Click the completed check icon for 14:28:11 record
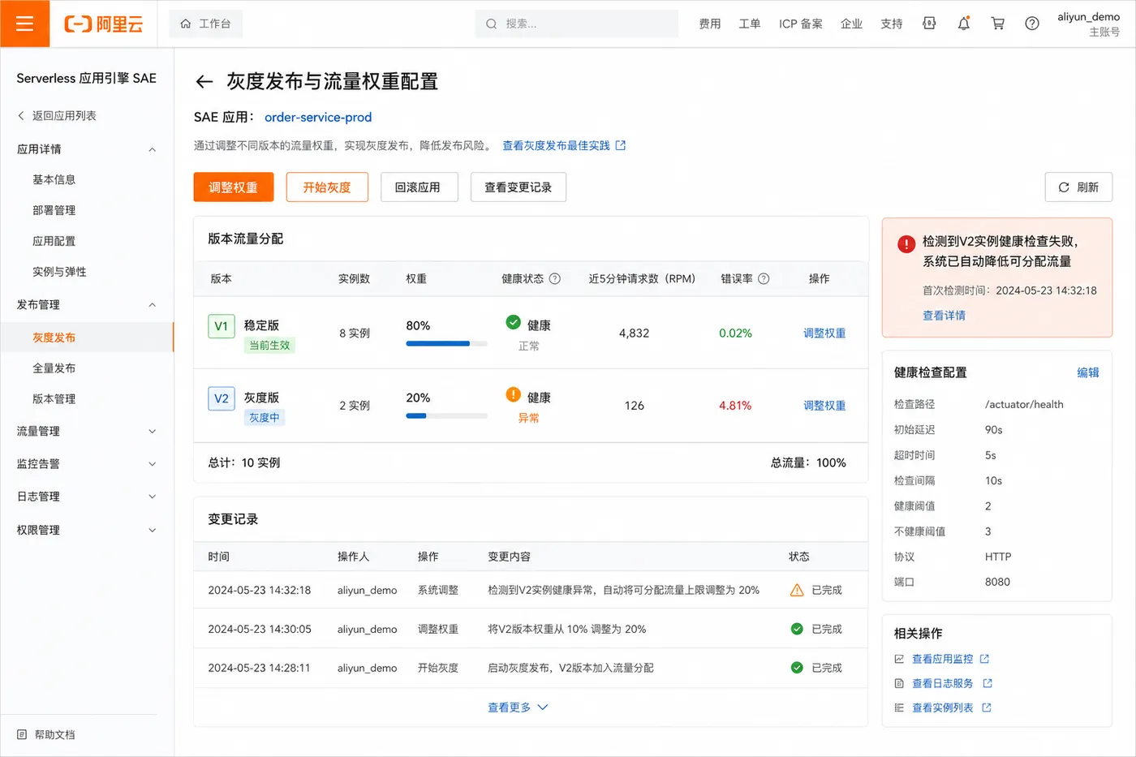Viewport: 1136px width, 757px height. [797, 668]
